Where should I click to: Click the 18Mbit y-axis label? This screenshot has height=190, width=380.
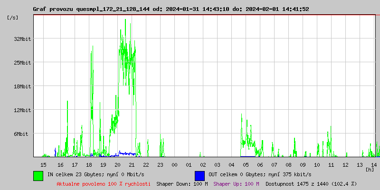[22, 86]
